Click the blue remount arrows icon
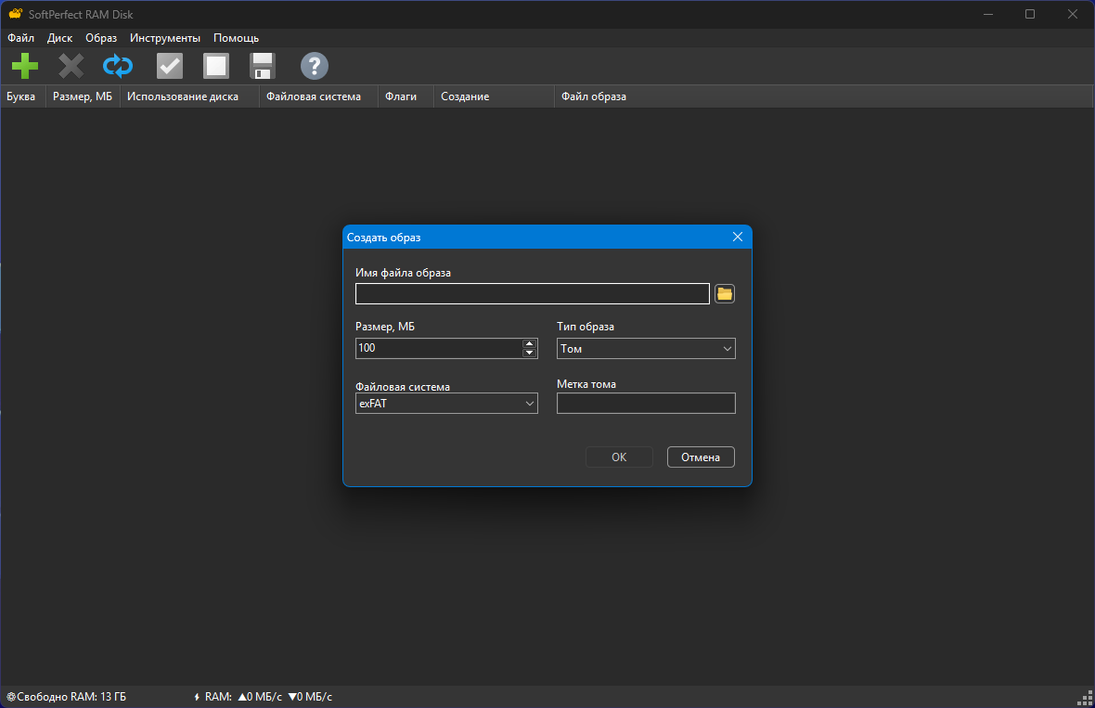1095x708 pixels. point(118,66)
